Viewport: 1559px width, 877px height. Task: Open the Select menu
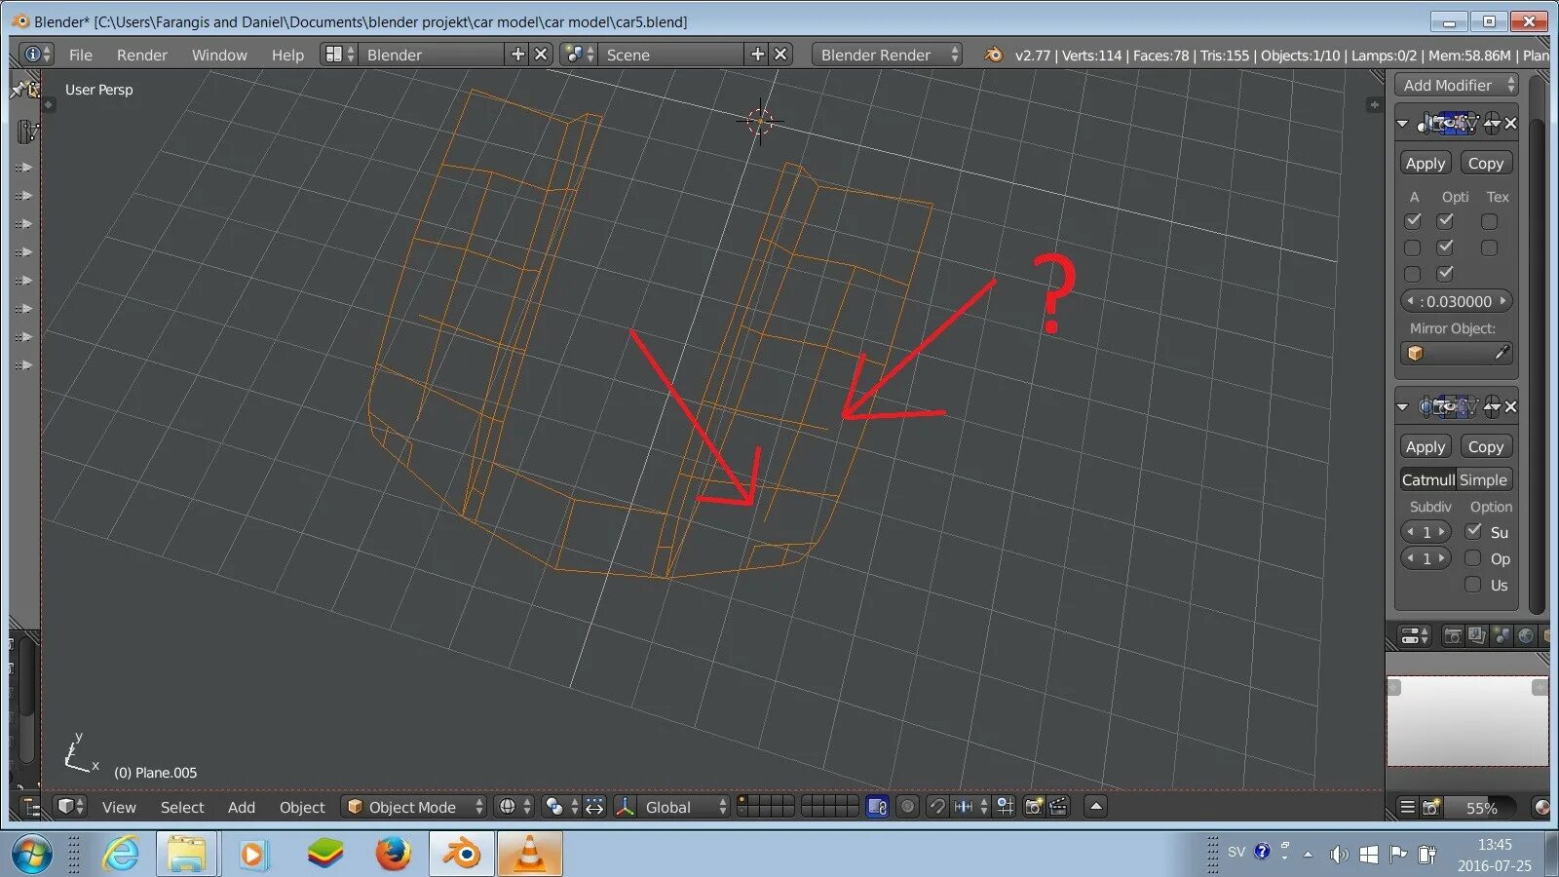(182, 808)
